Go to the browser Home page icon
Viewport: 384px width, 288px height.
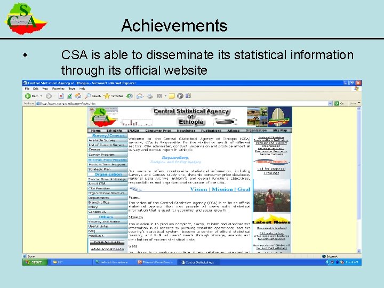pyautogui.click(x=78, y=96)
